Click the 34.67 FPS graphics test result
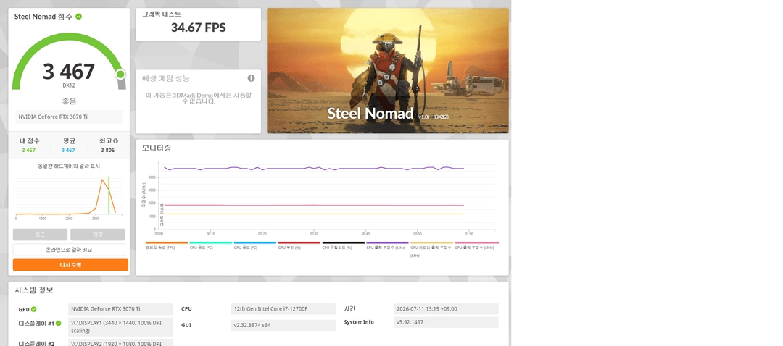The height and width of the screenshot is (346, 783). [x=198, y=28]
